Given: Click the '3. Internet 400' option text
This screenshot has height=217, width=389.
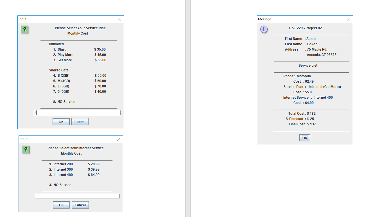Looking at the screenshot, I should (61, 175).
